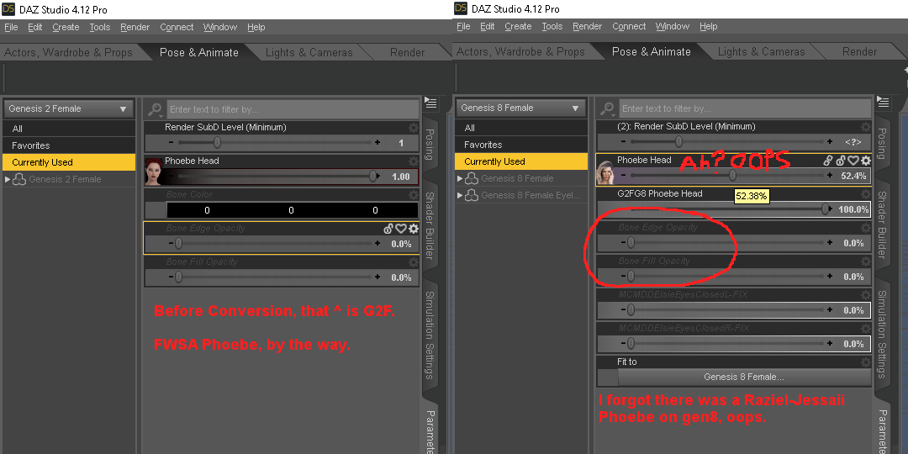
Task: Favorite Bone Edge Opacity via heart icon in Genesis 2 window
Action: tap(401, 229)
